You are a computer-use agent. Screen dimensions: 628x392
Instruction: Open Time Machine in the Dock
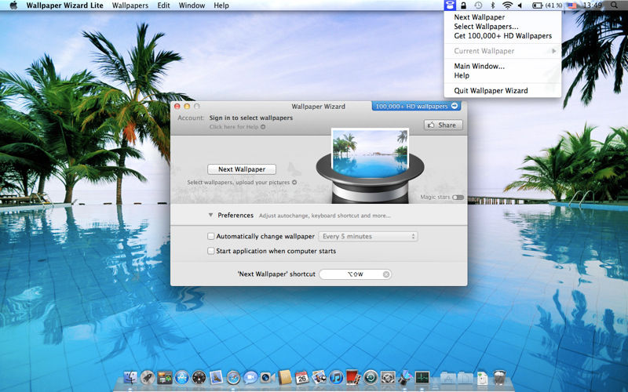coord(371,377)
